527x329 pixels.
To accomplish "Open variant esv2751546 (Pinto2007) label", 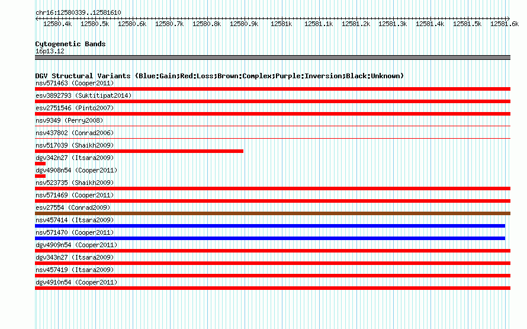I will pos(75,108).
